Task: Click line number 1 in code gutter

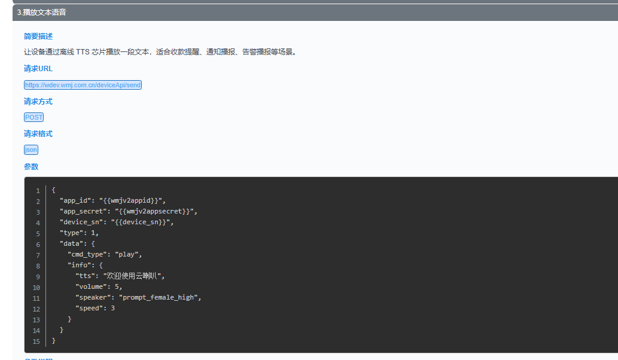Action: click(38, 191)
